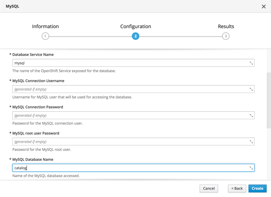Close the MySQL dialog with X
Screen dimensions: 271x197
coord(264,6)
